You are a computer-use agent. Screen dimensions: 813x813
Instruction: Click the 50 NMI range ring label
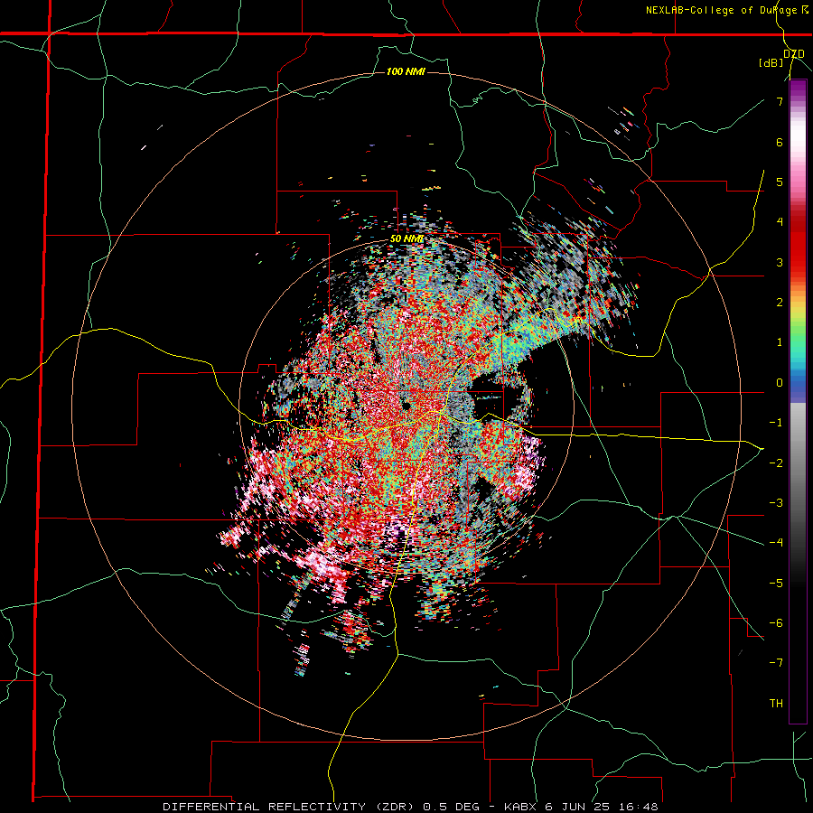point(407,239)
